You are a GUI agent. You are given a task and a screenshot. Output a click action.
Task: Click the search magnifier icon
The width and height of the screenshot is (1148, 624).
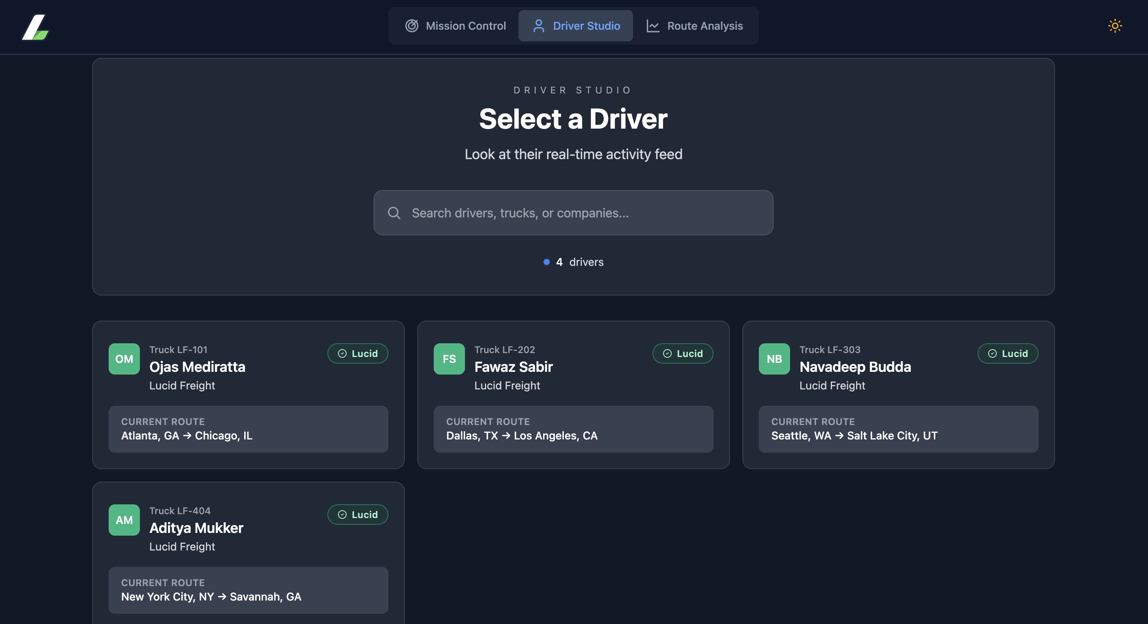(394, 213)
